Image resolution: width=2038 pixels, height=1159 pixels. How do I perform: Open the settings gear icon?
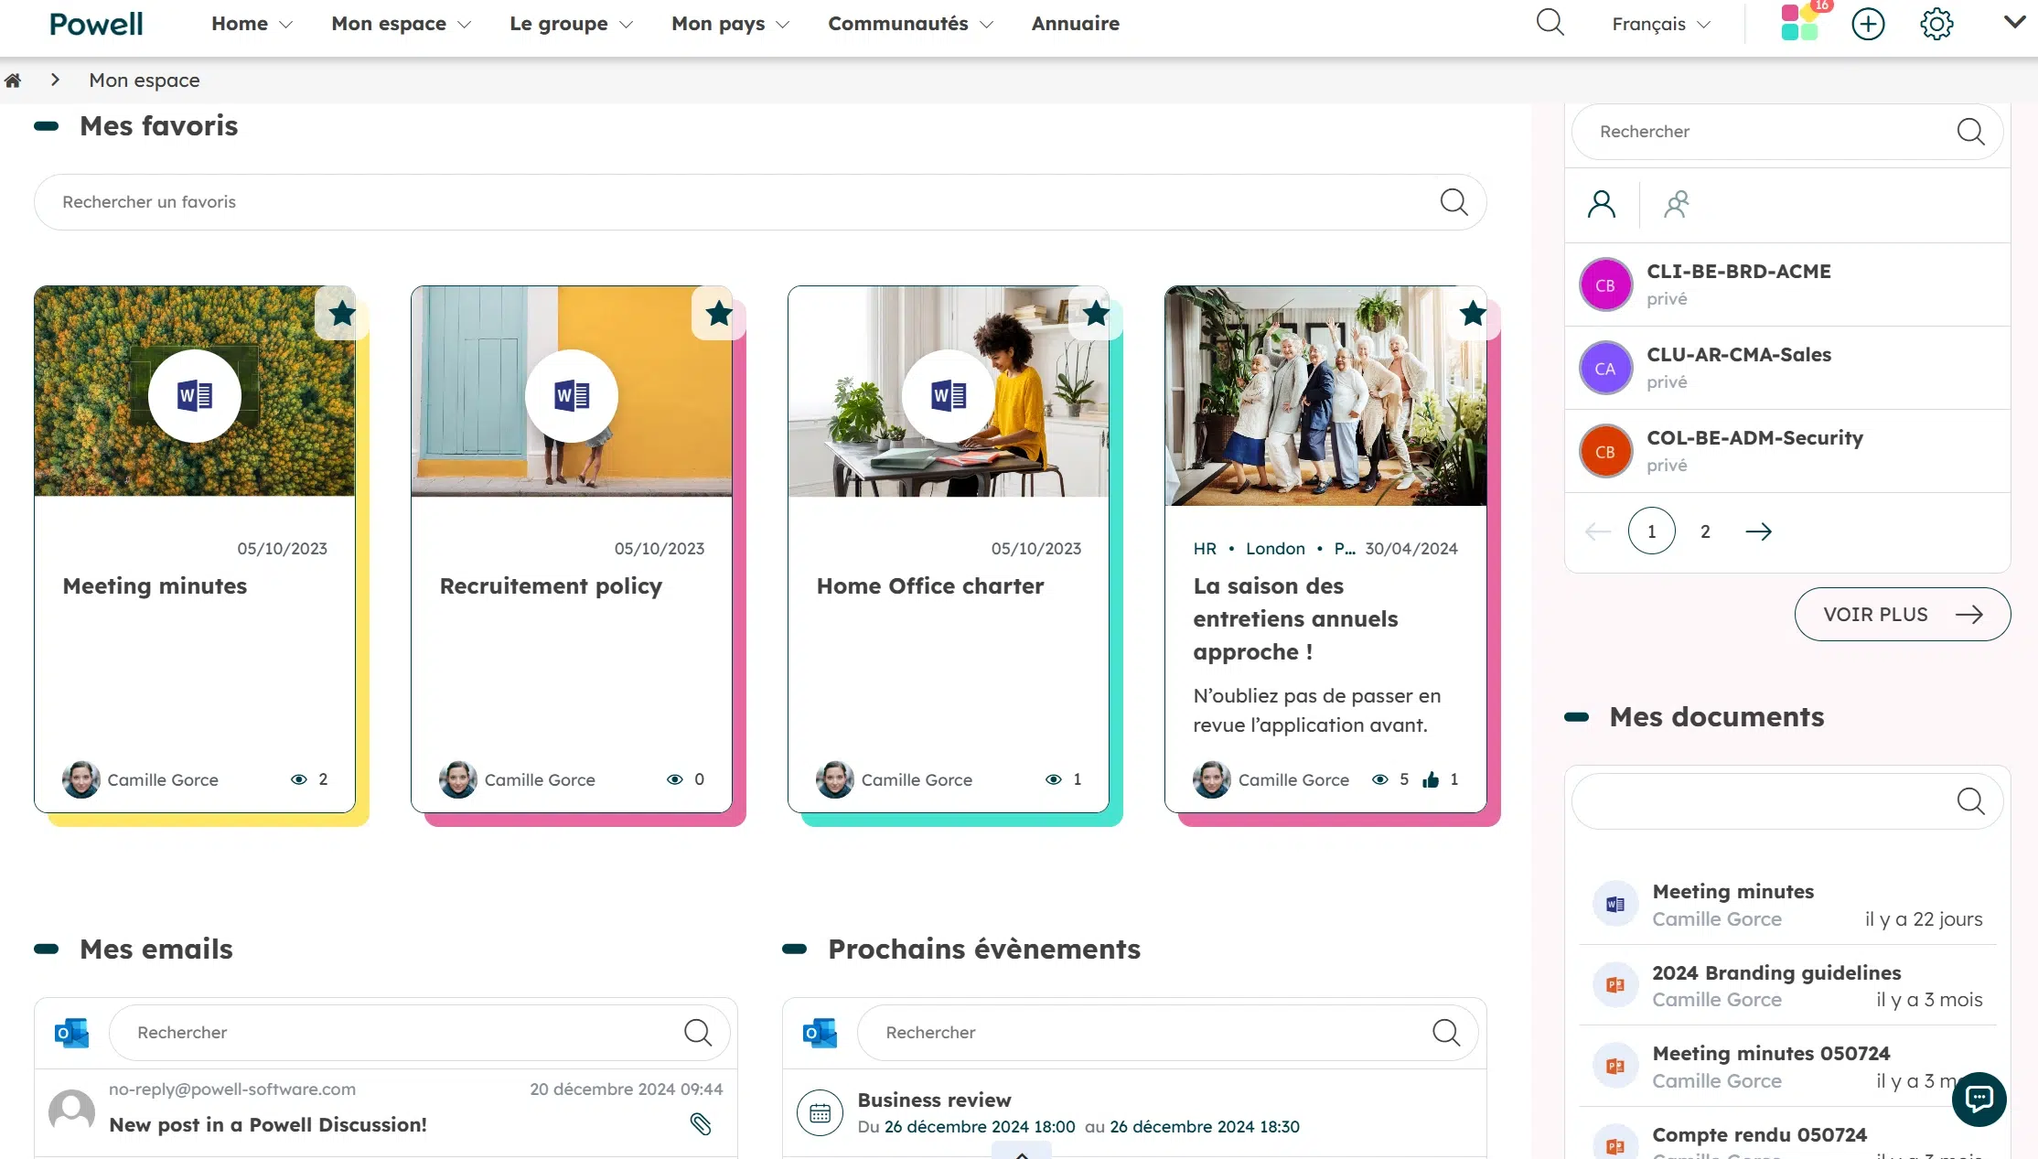1936,24
